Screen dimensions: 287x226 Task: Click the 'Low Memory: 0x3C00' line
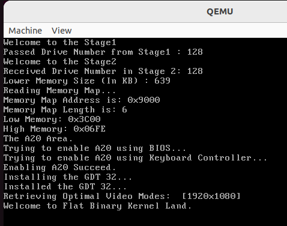(x=52, y=120)
